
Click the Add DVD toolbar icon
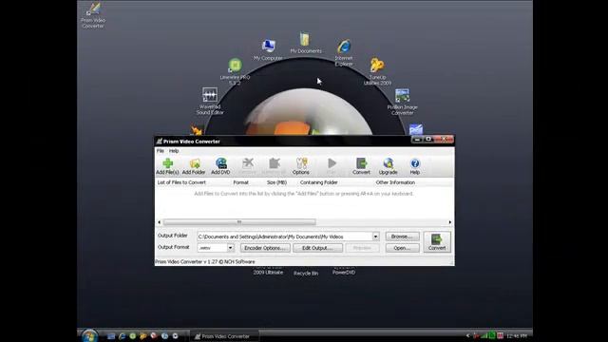[220, 166]
